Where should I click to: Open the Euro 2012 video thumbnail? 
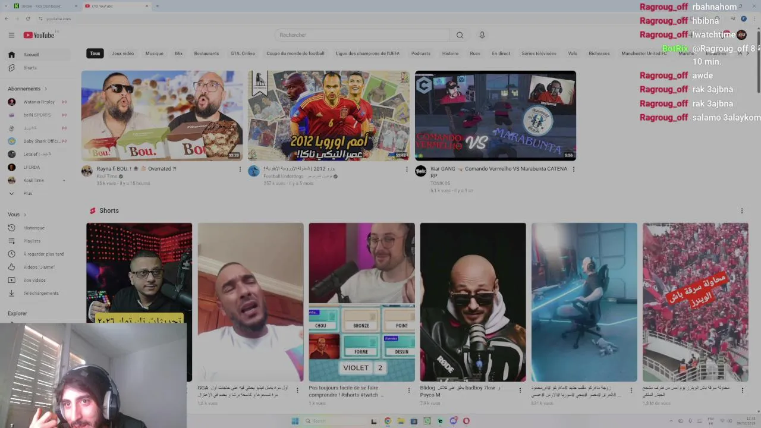[329, 116]
